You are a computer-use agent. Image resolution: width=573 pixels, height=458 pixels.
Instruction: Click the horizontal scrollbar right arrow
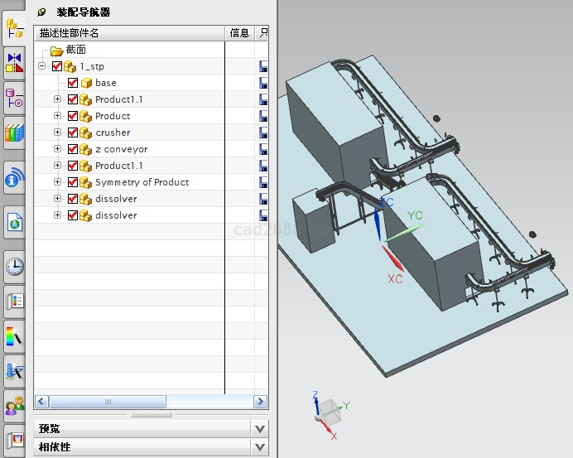pyautogui.click(x=262, y=402)
